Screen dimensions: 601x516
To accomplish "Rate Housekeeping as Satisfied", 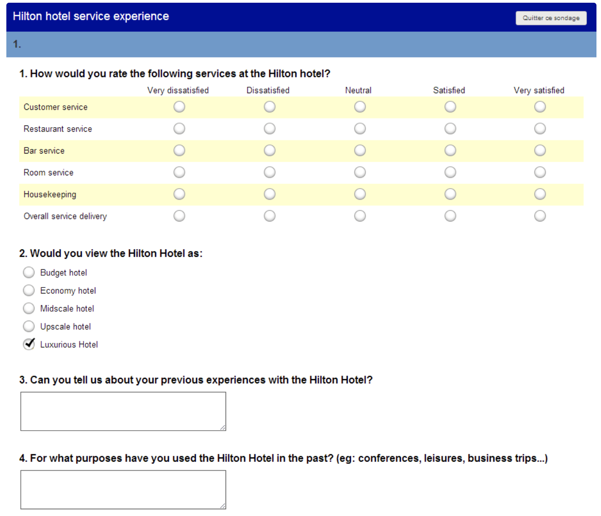I will pos(449,194).
